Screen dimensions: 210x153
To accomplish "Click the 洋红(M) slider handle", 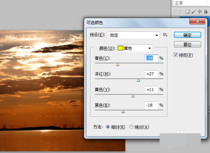I will click(138, 80).
